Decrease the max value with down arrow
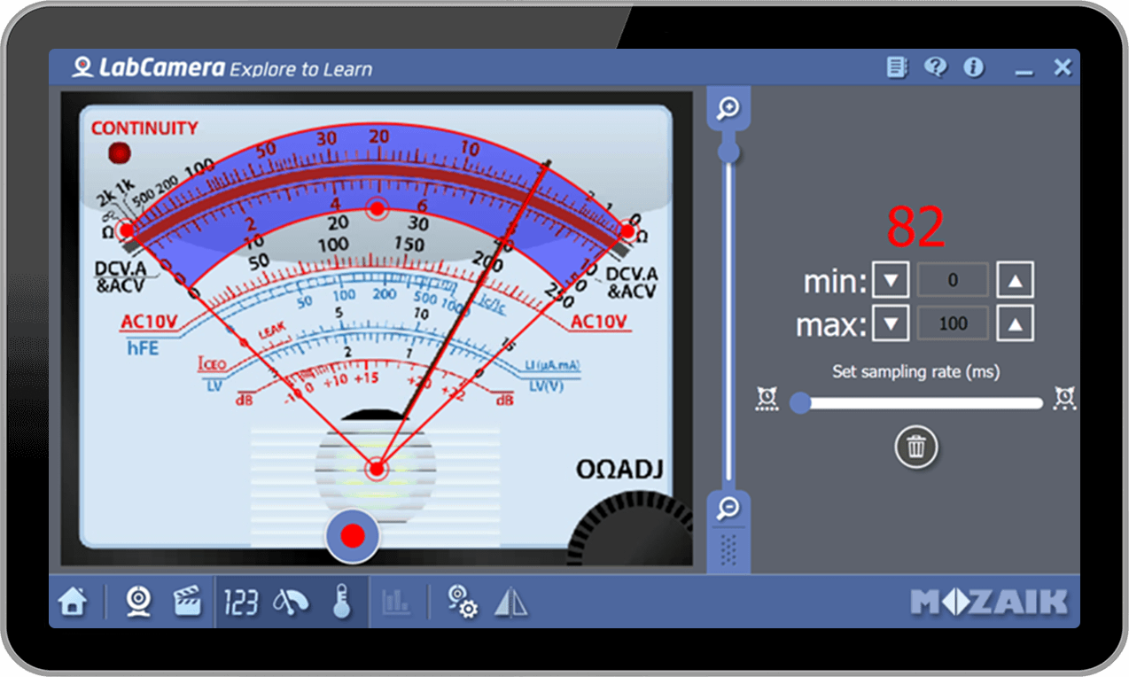This screenshot has height=677, width=1129. click(x=891, y=324)
